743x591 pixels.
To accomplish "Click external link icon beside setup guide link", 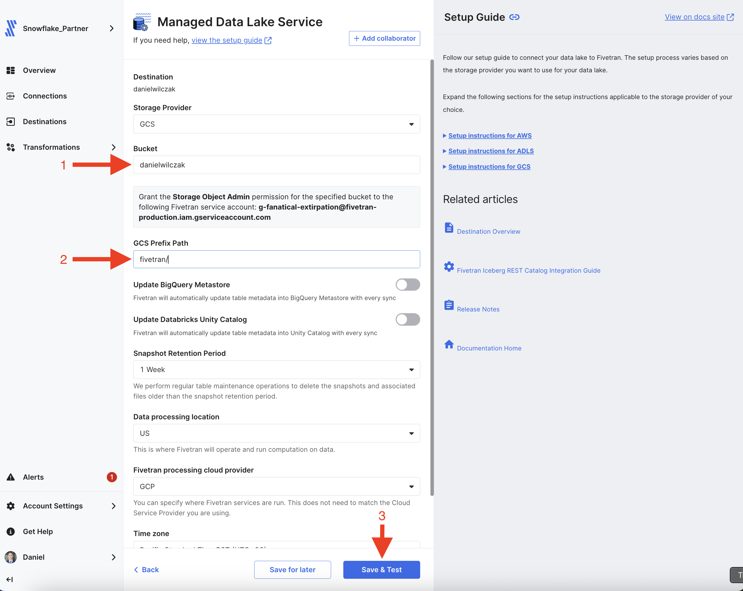I will coord(268,40).
